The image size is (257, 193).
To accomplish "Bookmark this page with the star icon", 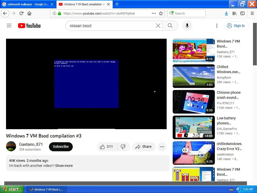I will (x=161, y=13).
